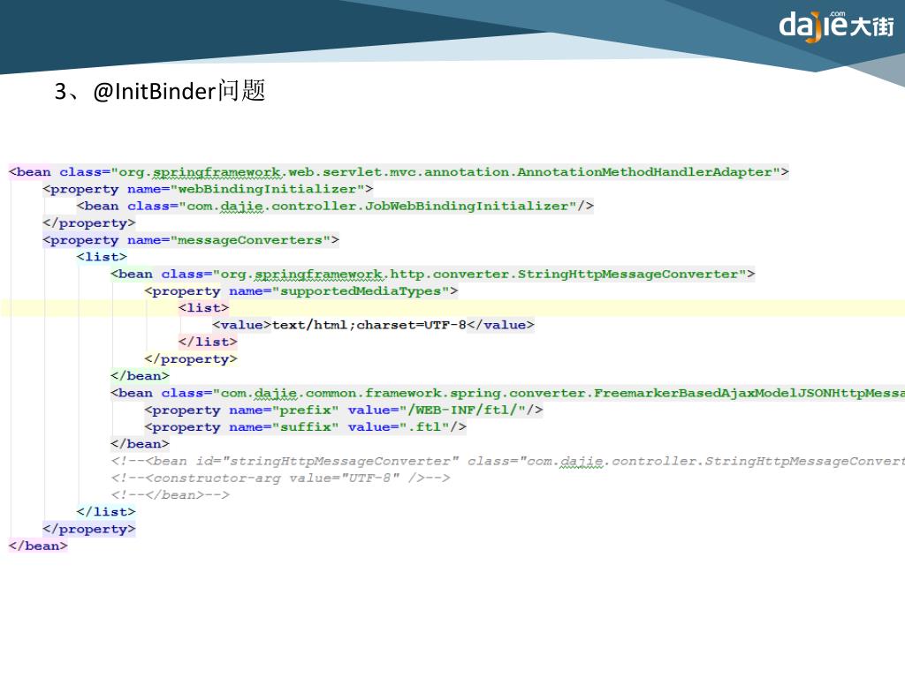Click the property suffix value=".ftl" line
The height and width of the screenshot is (678, 905).
[305, 427]
